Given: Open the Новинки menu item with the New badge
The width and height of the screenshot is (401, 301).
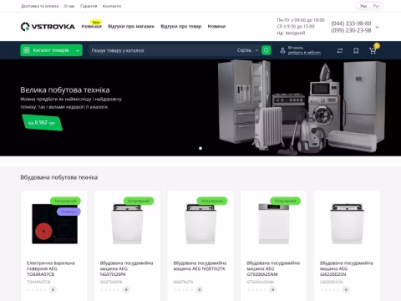Looking at the screenshot, I should click(x=91, y=26).
